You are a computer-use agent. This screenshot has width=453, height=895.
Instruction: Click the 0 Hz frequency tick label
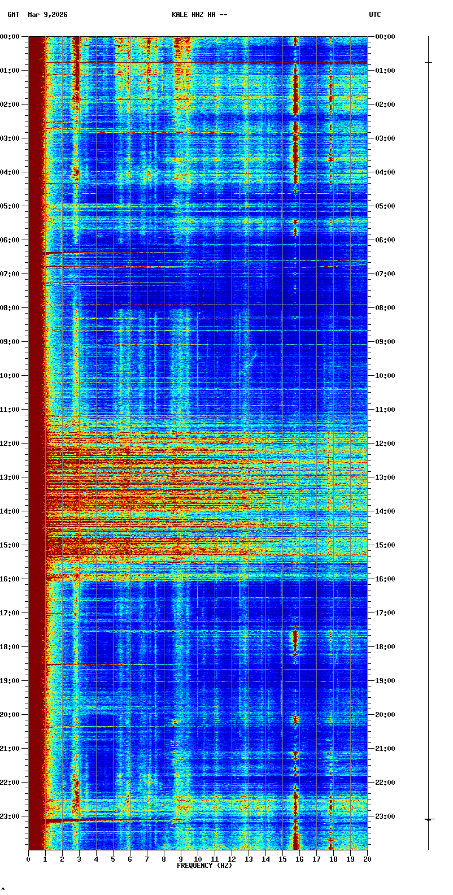pos(28,859)
